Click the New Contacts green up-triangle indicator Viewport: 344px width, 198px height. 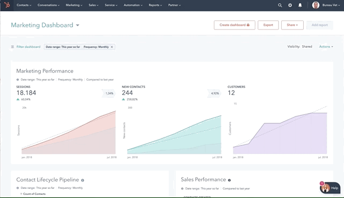[x=124, y=99]
